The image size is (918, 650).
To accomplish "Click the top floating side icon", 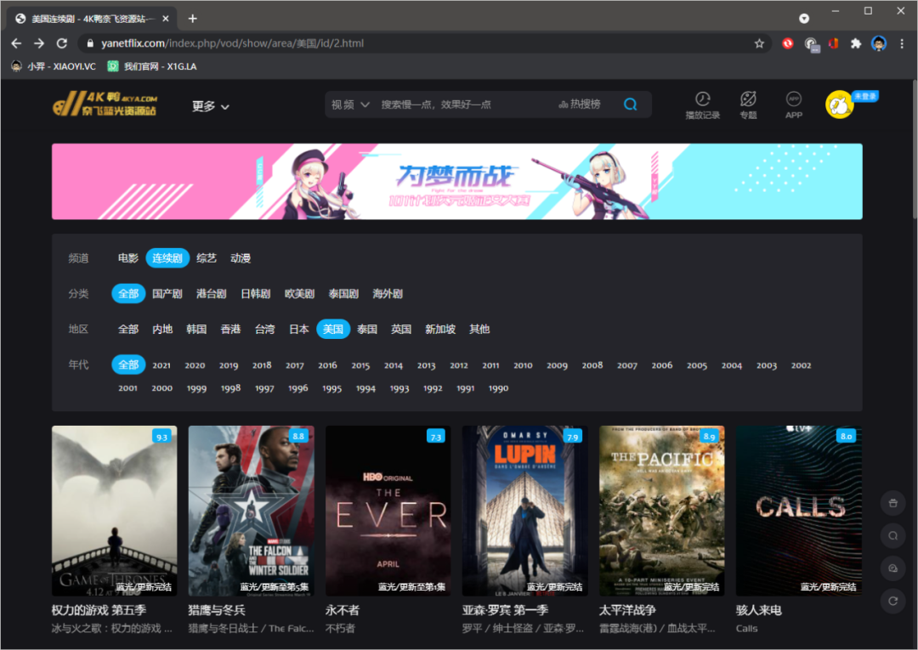I will tap(892, 502).
